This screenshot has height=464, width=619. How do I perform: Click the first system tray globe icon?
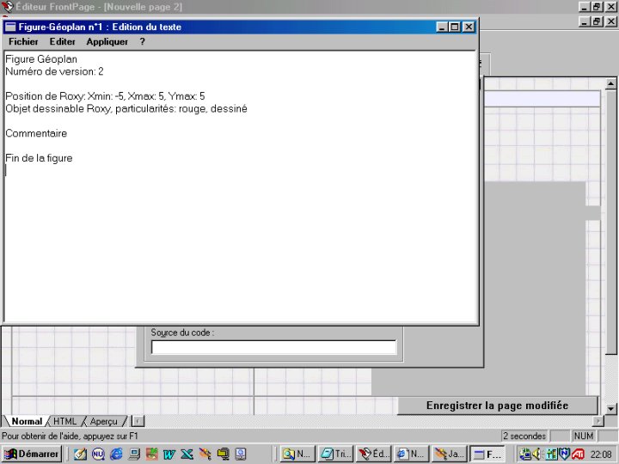tap(525, 455)
